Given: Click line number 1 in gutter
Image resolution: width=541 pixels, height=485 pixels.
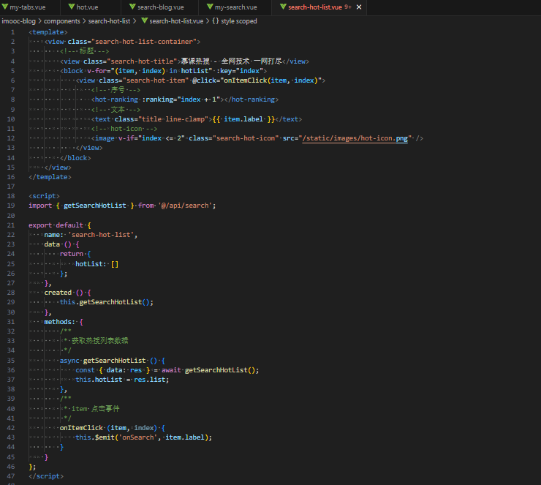Looking at the screenshot, I should (x=12, y=32).
